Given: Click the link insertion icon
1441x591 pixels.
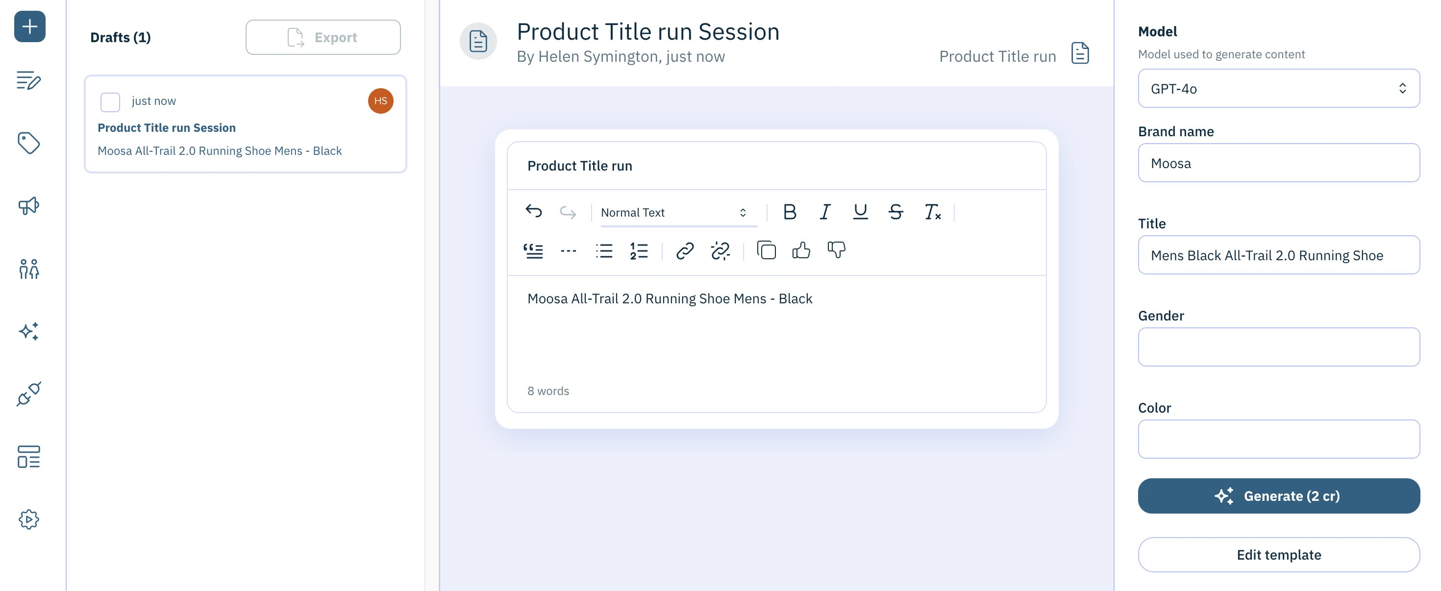Looking at the screenshot, I should point(685,249).
